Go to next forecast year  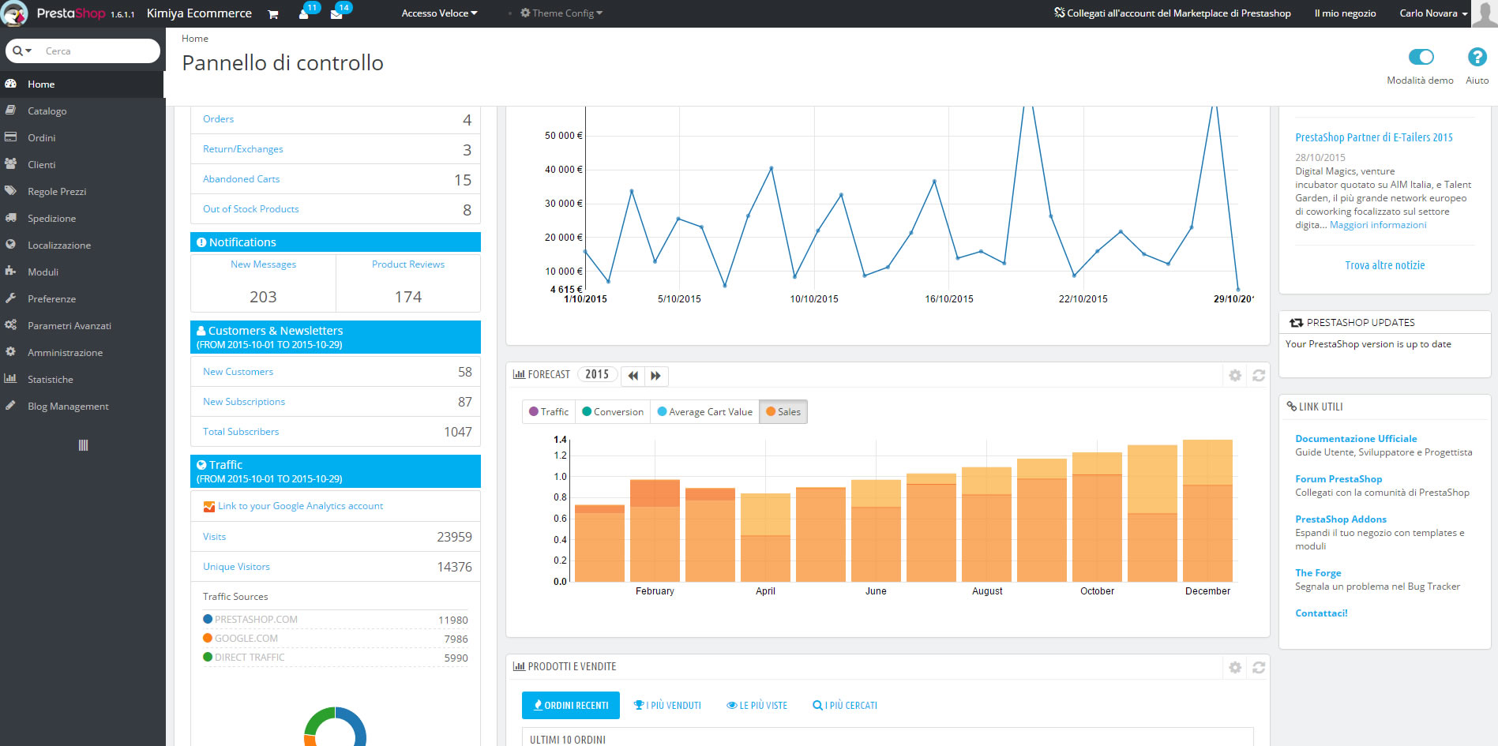point(656,376)
